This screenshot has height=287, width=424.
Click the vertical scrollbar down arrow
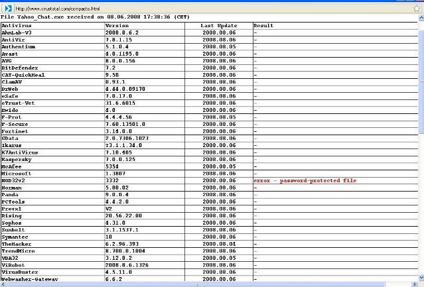421,278
